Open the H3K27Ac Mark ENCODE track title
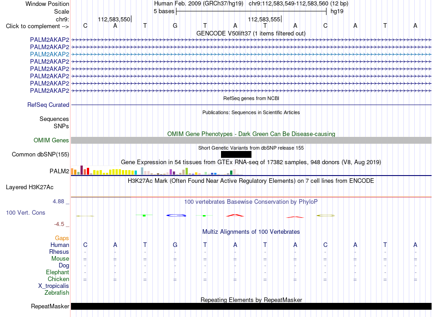The width and height of the screenshot is (432, 317). click(251, 181)
